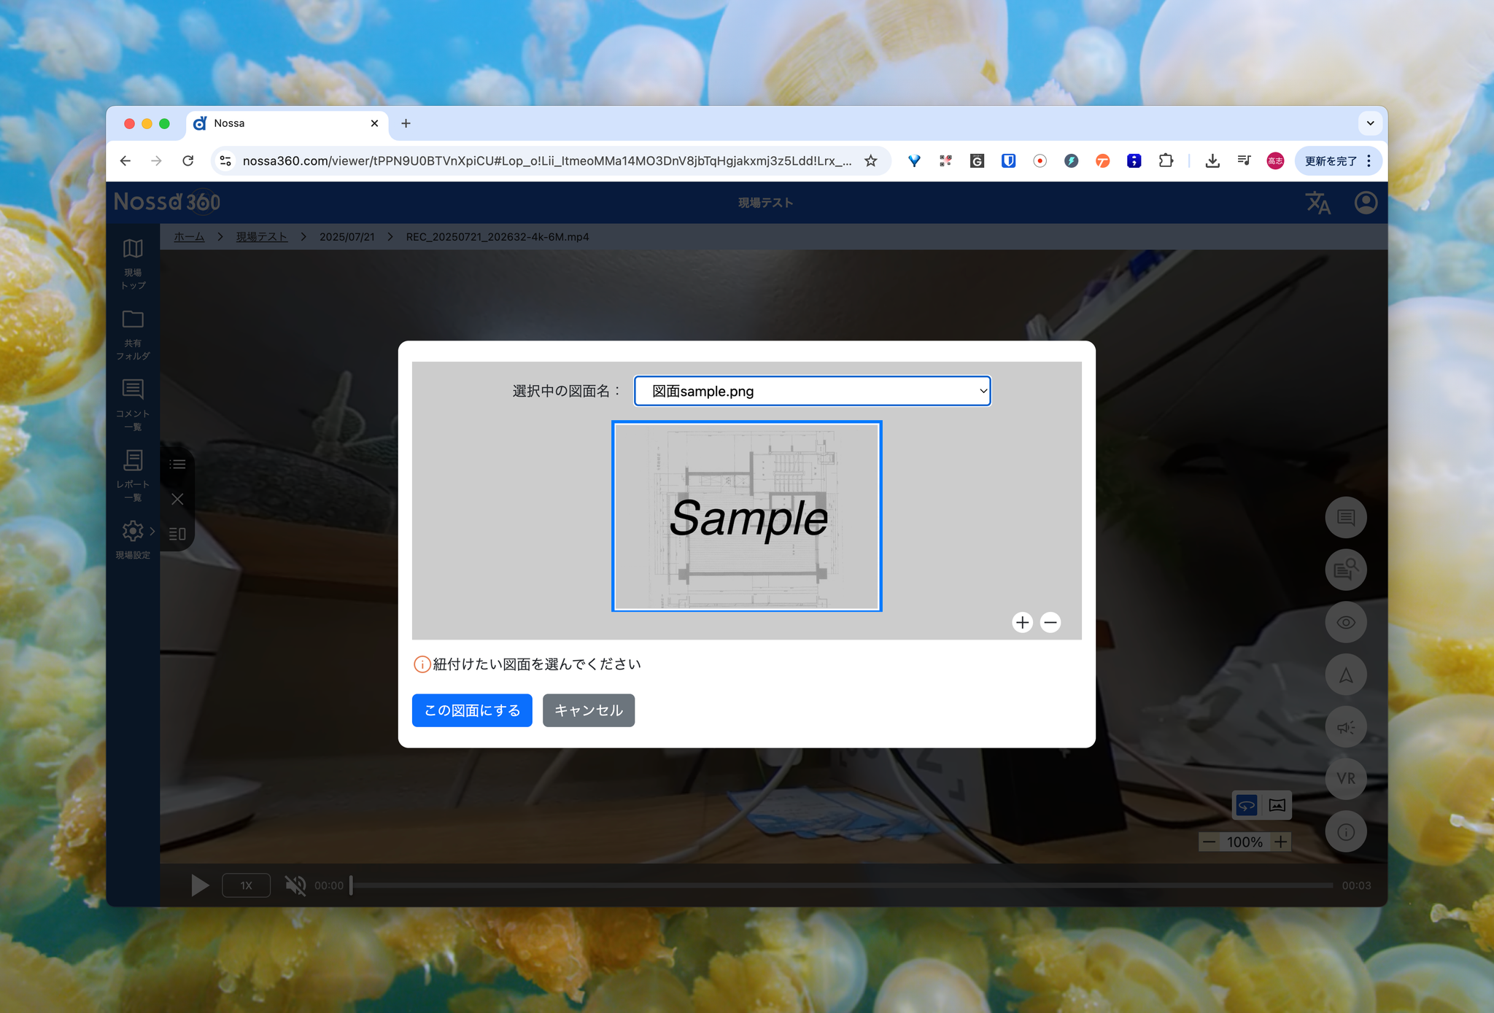Toggle the 360 panorama view mode button
The width and height of the screenshot is (1494, 1013).
1247,805
